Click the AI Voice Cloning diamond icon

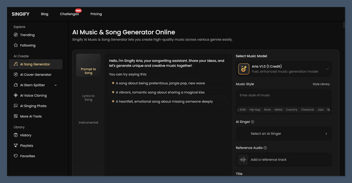click(16, 95)
